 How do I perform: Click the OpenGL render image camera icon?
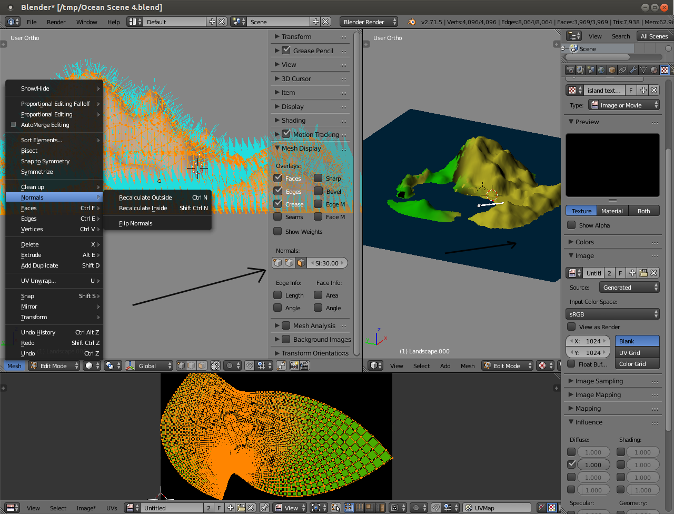pyautogui.click(x=294, y=365)
